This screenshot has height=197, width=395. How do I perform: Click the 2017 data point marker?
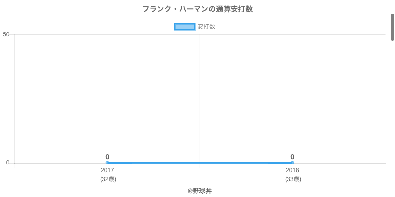pyautogui.click(x=107, y=163)
